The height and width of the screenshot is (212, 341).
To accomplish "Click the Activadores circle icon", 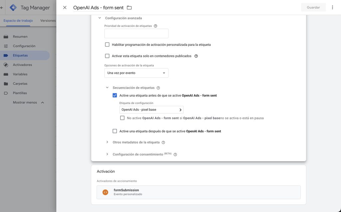I will pyautogui.click(x=6, y=65).
